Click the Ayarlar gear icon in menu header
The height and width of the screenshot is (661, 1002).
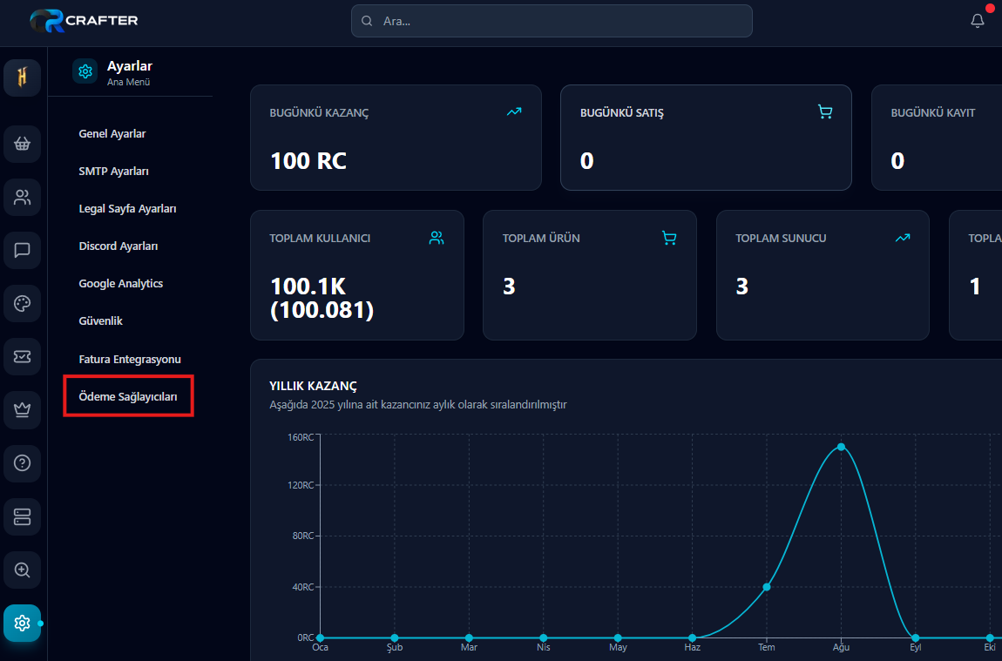tap(85, 71)
